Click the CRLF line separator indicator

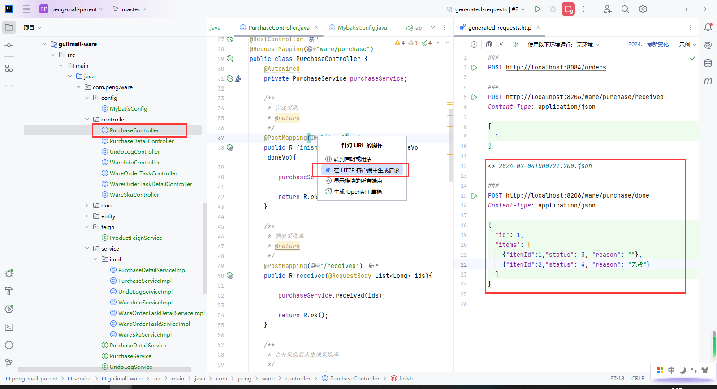coord(638,378)
